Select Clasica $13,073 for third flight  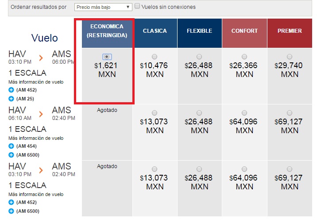[x=155, y=169]
